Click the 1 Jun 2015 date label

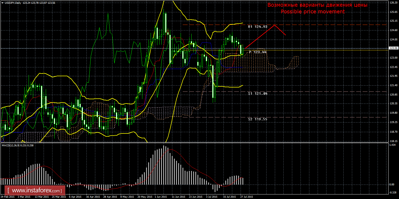161,197
